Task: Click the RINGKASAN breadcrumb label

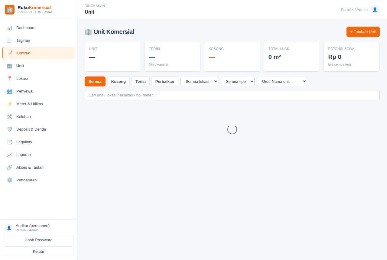Action: point(95,6)
